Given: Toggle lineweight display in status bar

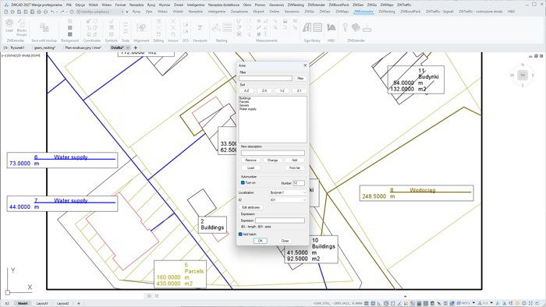Looking at the screenshot, I should tap(420, 303).
